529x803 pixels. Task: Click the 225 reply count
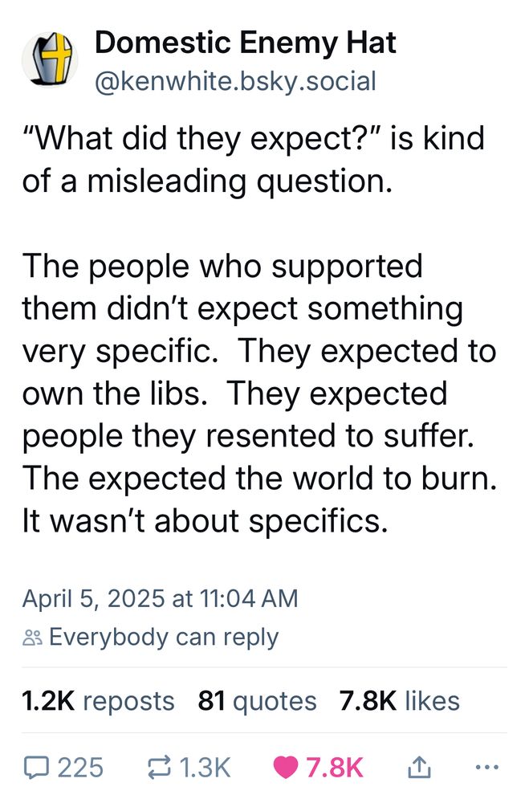(x=82, y=767)
